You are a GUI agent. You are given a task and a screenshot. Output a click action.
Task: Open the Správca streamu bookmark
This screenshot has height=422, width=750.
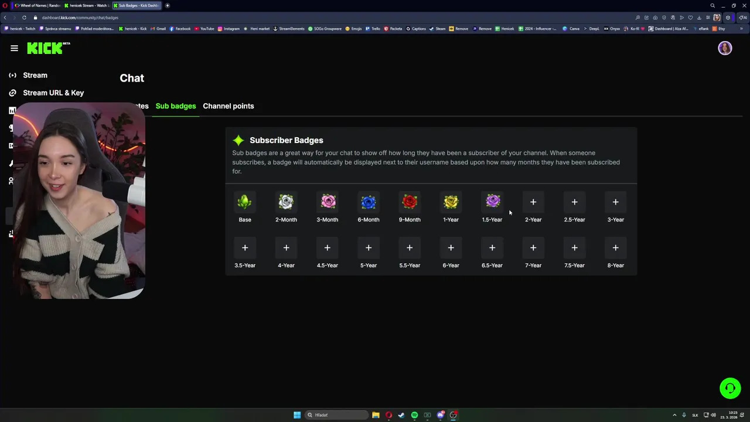pyautogui.click(x=56, y=29)
